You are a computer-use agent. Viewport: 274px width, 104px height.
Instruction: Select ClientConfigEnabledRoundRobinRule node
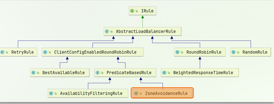92,52
